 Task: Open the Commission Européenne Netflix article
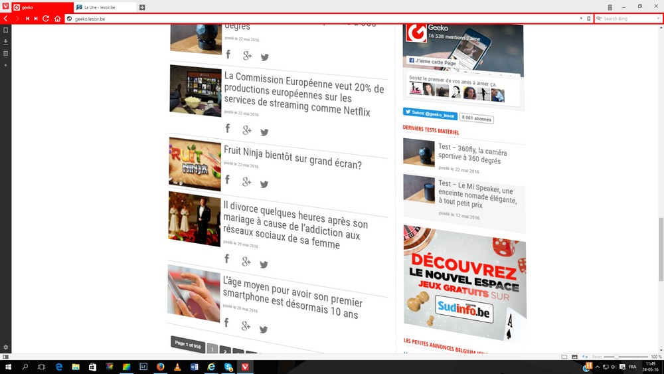(x=303, y=94)
